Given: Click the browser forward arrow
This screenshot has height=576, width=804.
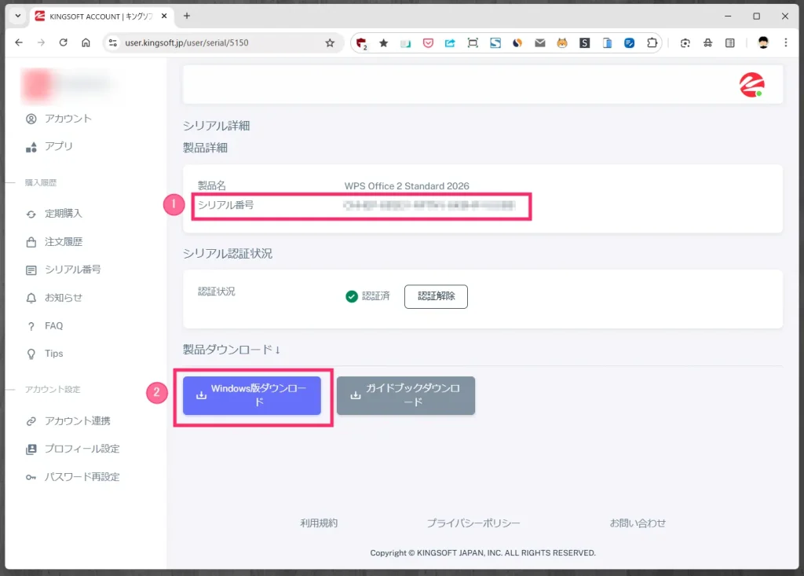Looking at the screenshot, I should (41, 42).
